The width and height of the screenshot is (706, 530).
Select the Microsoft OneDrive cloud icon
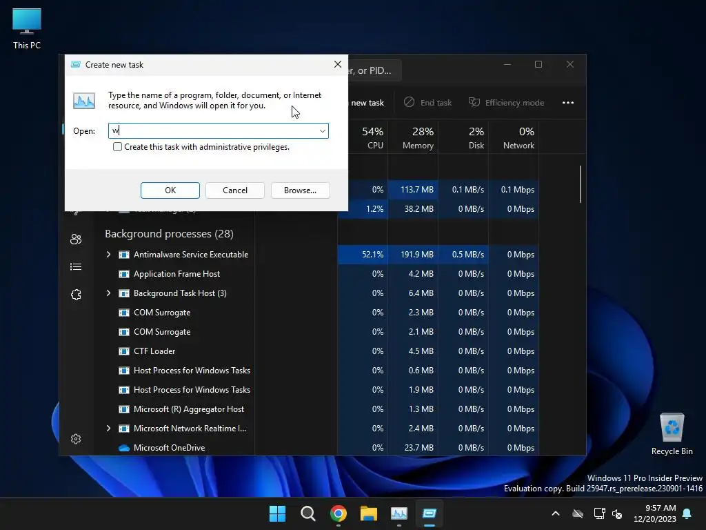[x=124, y=448]
